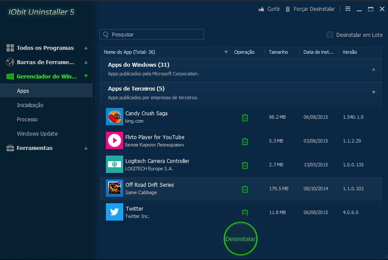Viewport: 388px width, 260px height.
Task: Click the Ferramentas toolbox icon
Action: (x=10, y=148)
